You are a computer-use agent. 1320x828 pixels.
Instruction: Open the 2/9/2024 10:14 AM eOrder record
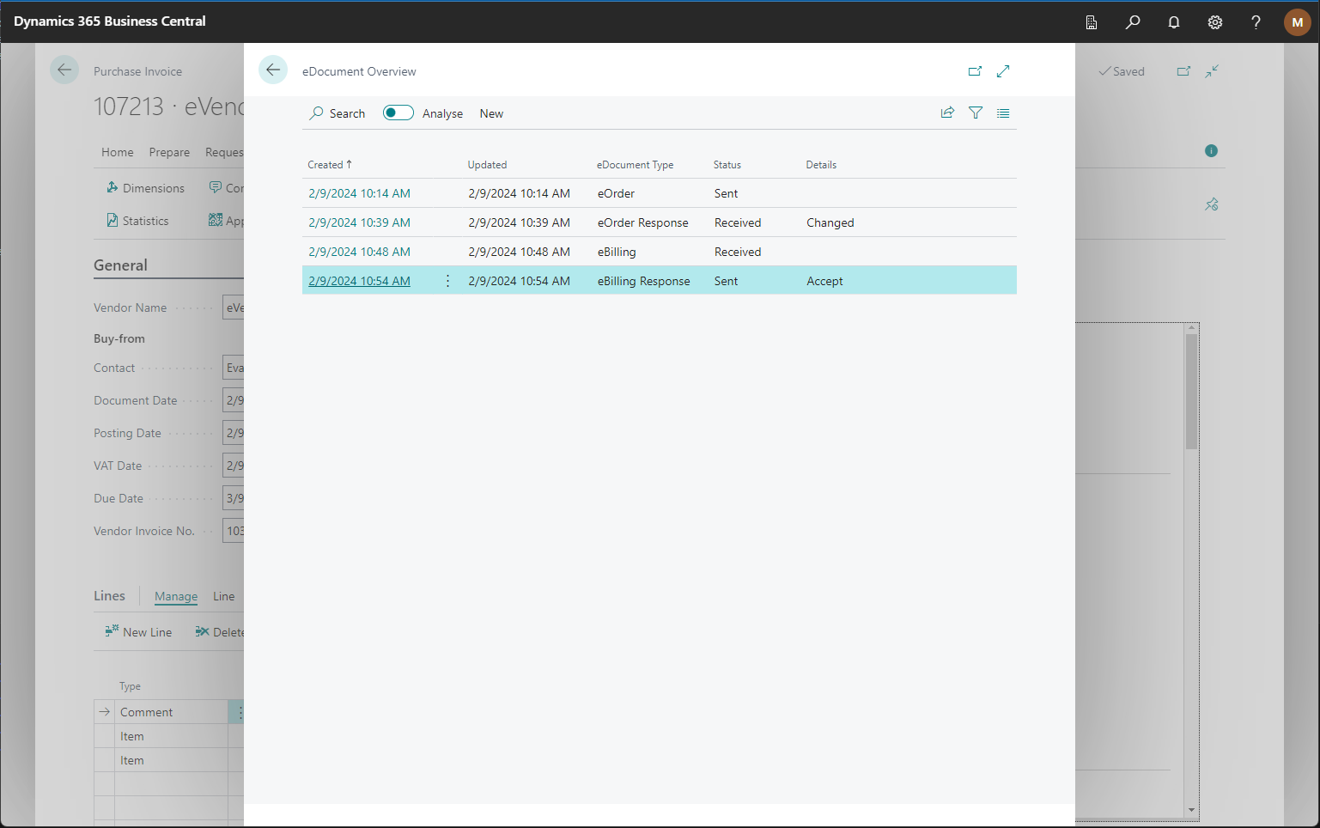click(359, 193)
